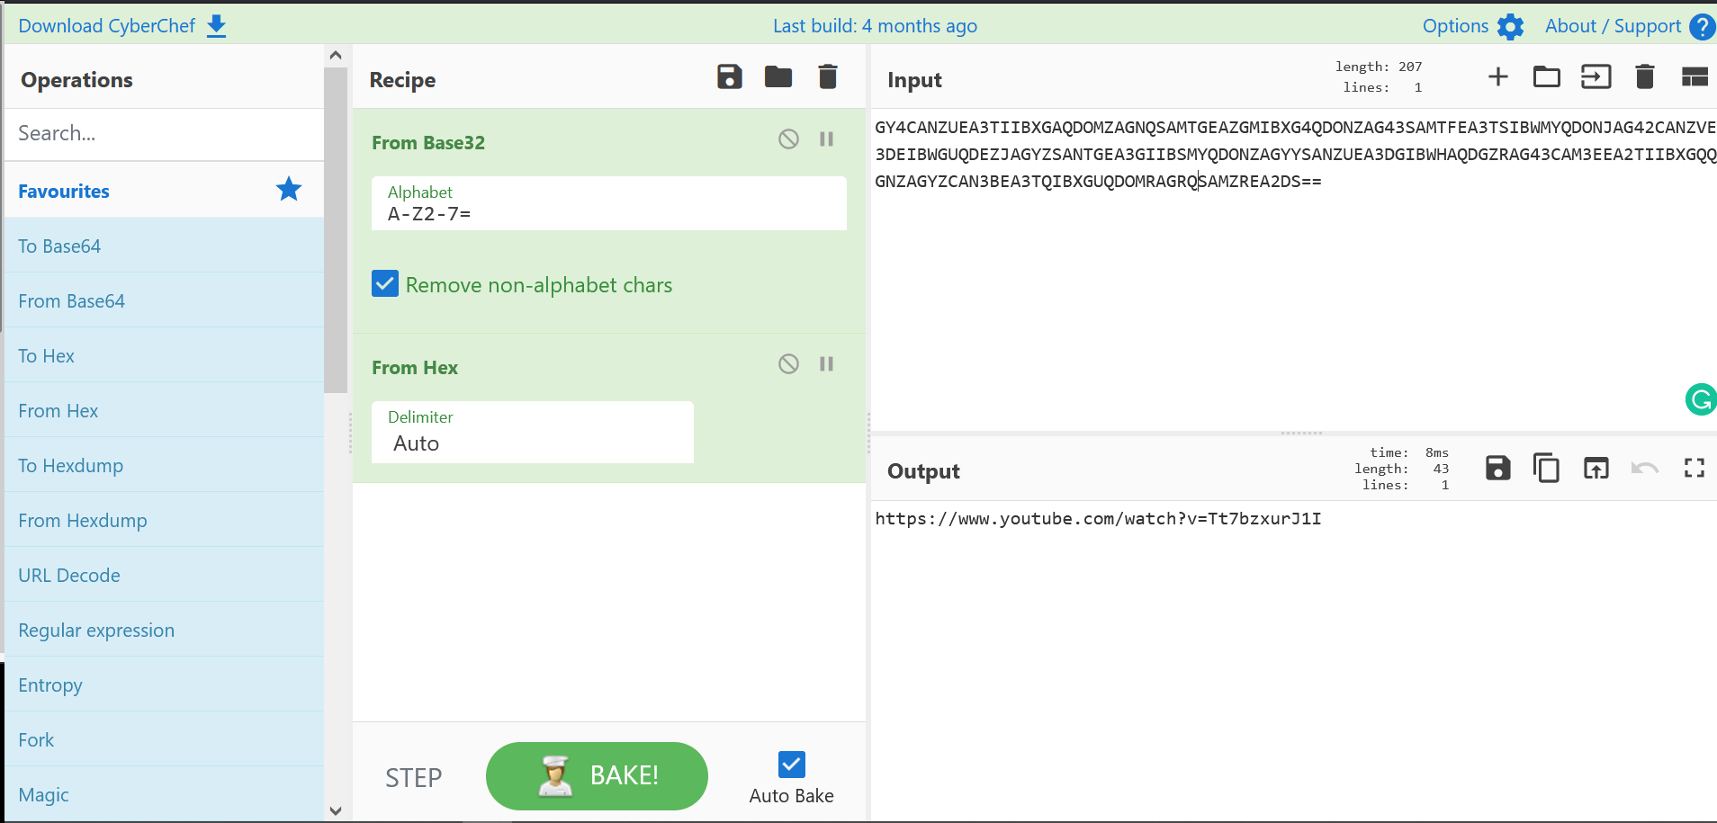The image size is (1717, 823).
Task: Click the STEP button
Action: [x=414, y=777]
